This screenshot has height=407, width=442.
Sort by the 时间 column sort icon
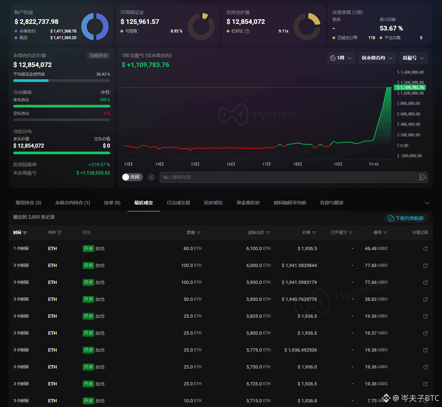(x=25, y=233)
